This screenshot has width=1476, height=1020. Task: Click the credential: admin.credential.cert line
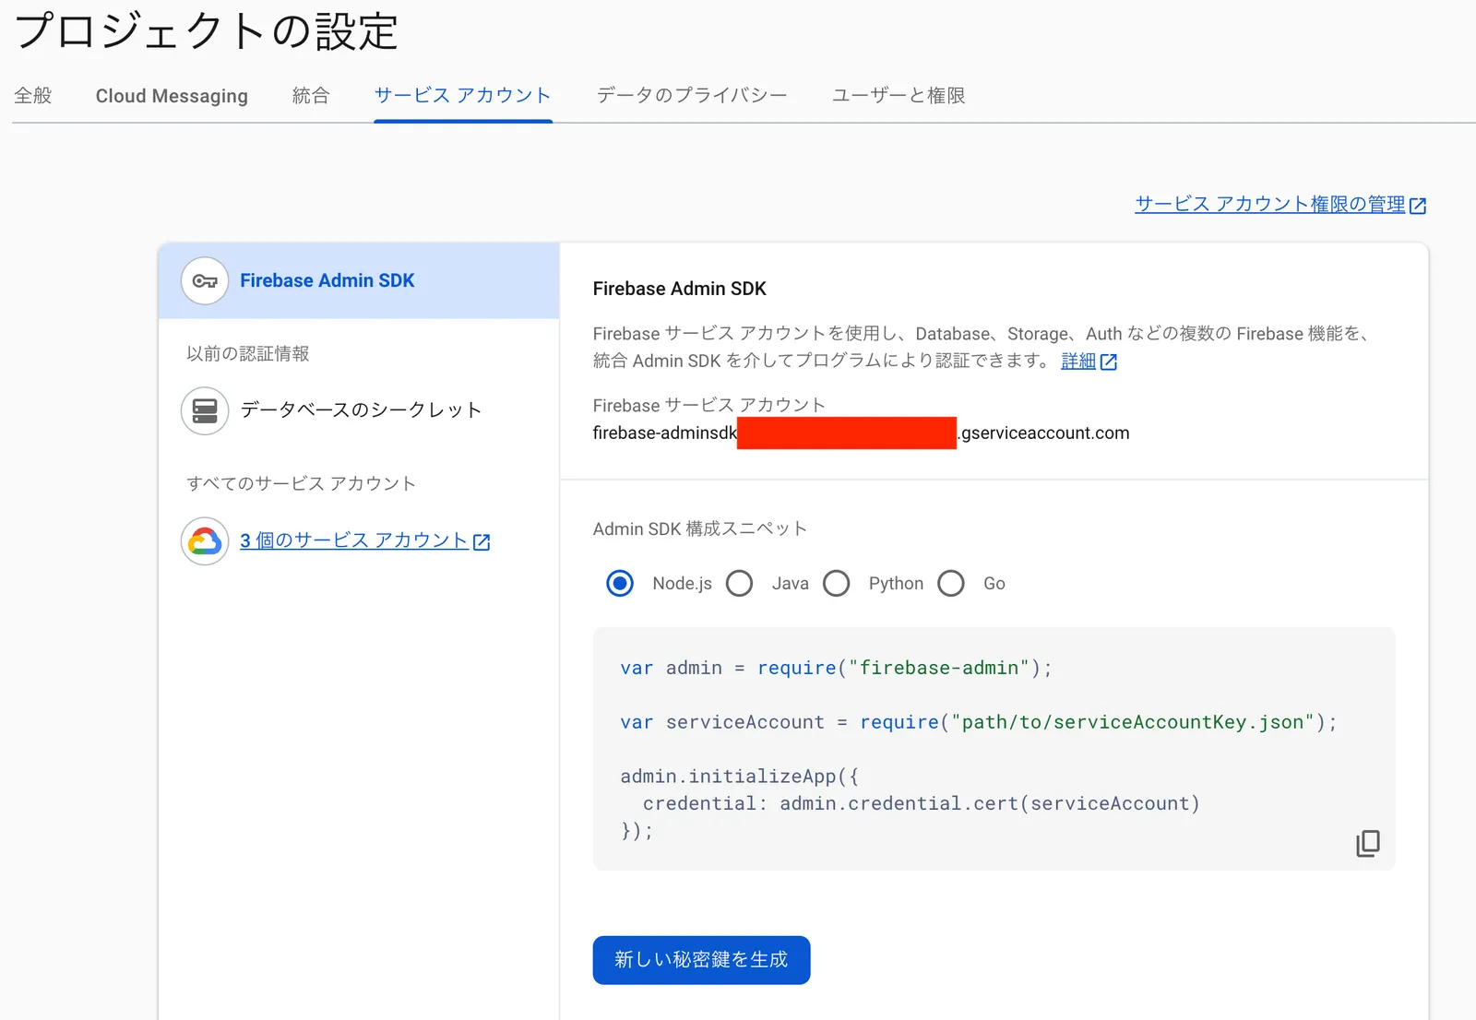click(922, 803)
